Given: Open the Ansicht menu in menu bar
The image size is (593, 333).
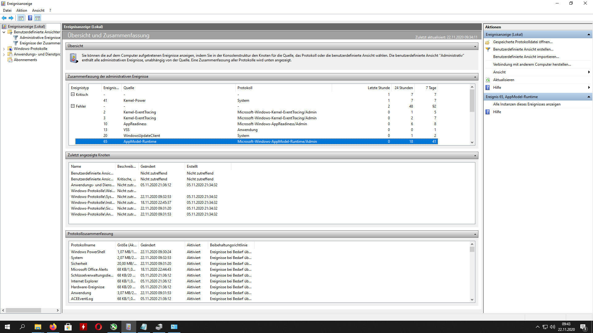Looking at the screenshot, I should pyautogui.click(x=38, y=10).
